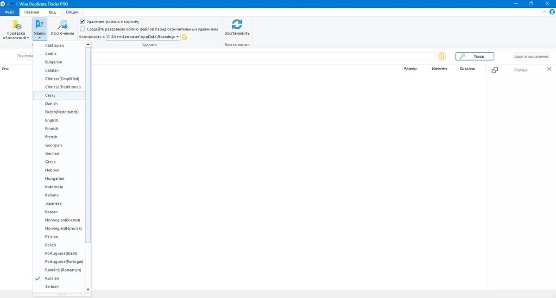Expand the Копировать в path dropdown
556x298 pixels.
coord(178,37)
